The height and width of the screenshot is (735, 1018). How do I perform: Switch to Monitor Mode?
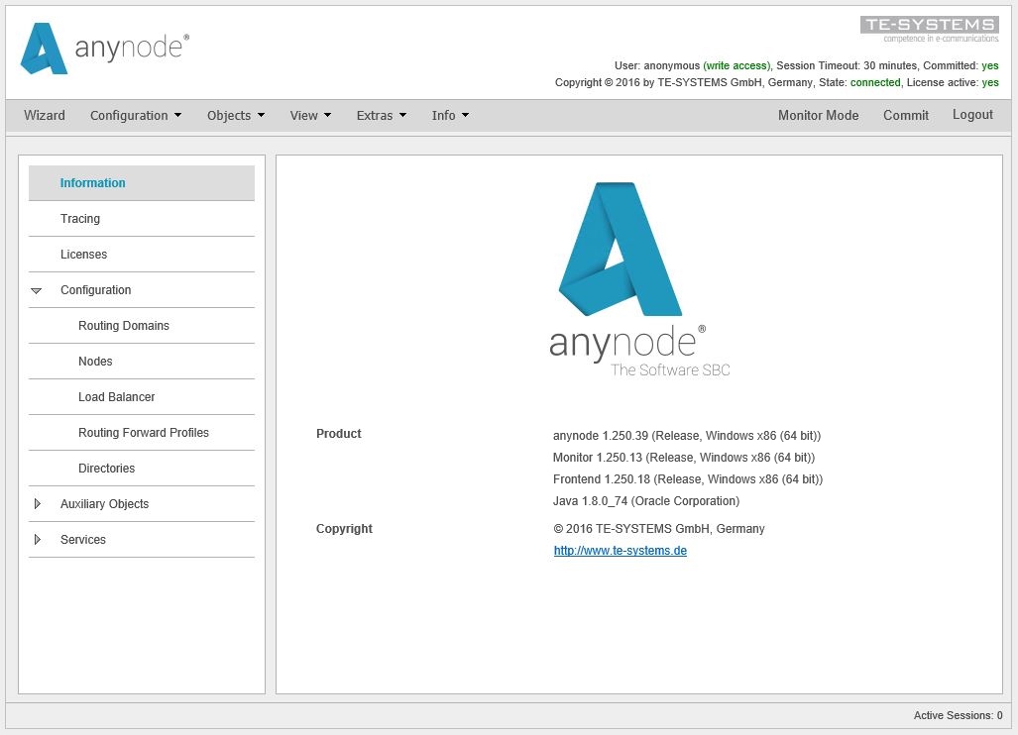(818, 116)
